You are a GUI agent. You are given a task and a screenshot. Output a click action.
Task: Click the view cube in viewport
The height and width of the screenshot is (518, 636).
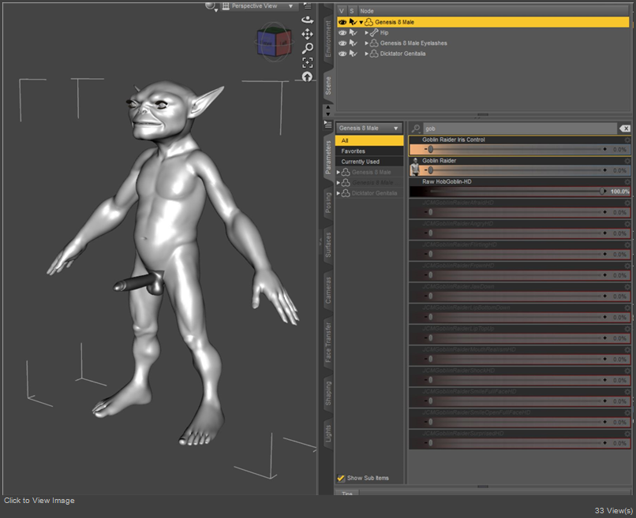[274, 42]
